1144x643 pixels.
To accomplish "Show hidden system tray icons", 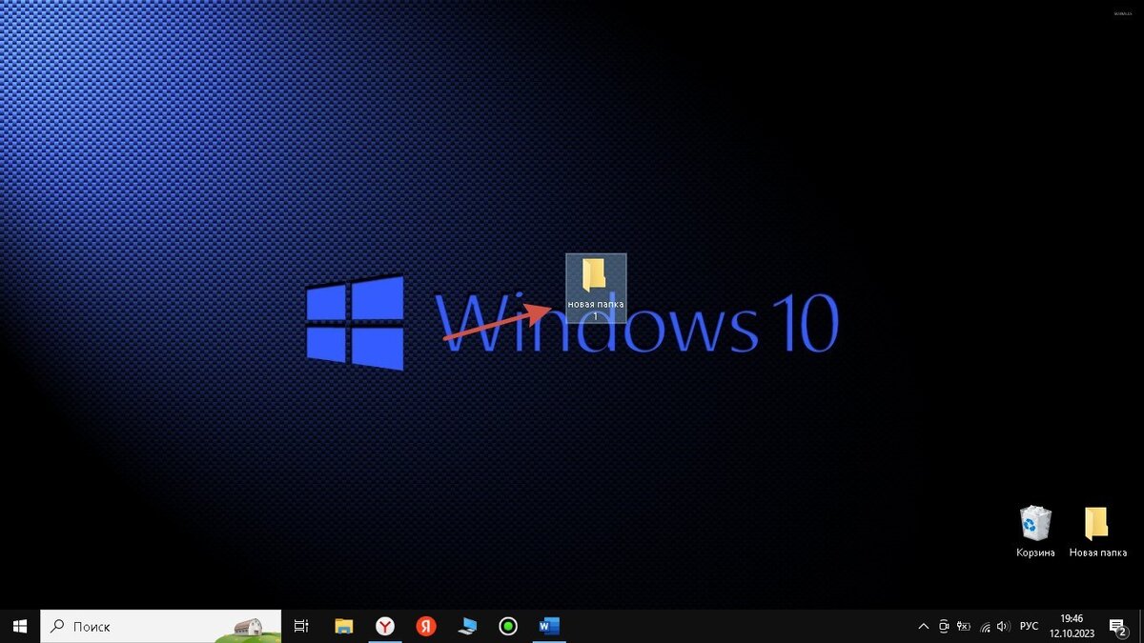I will click(x=923, y=626).
